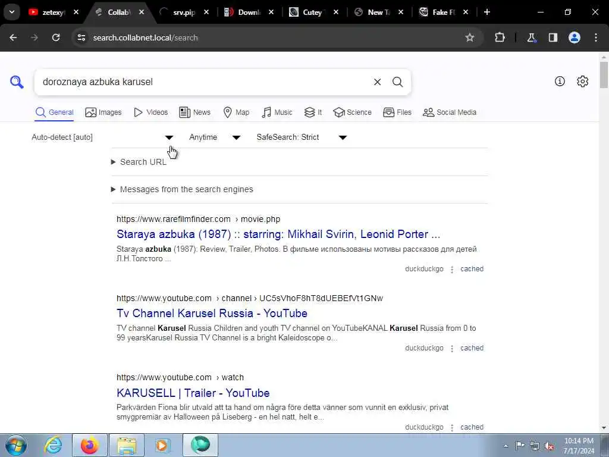The height and width of the screenshot is (457, 609).
Task: Bookmark this page with the star icon
Action: click(470, 37)
